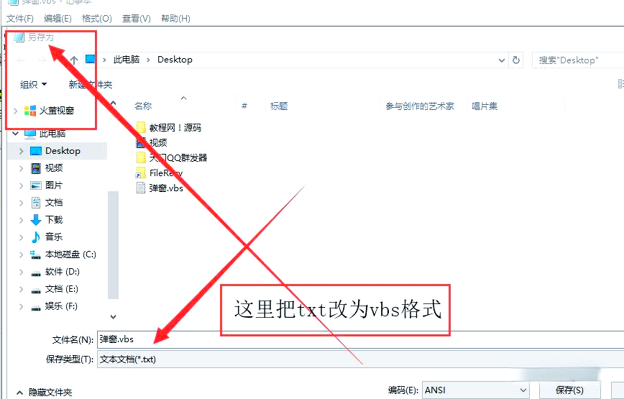Screen dimensions: 624x399
Task: Expand the 视频 tree node
Action: point(21,168)
